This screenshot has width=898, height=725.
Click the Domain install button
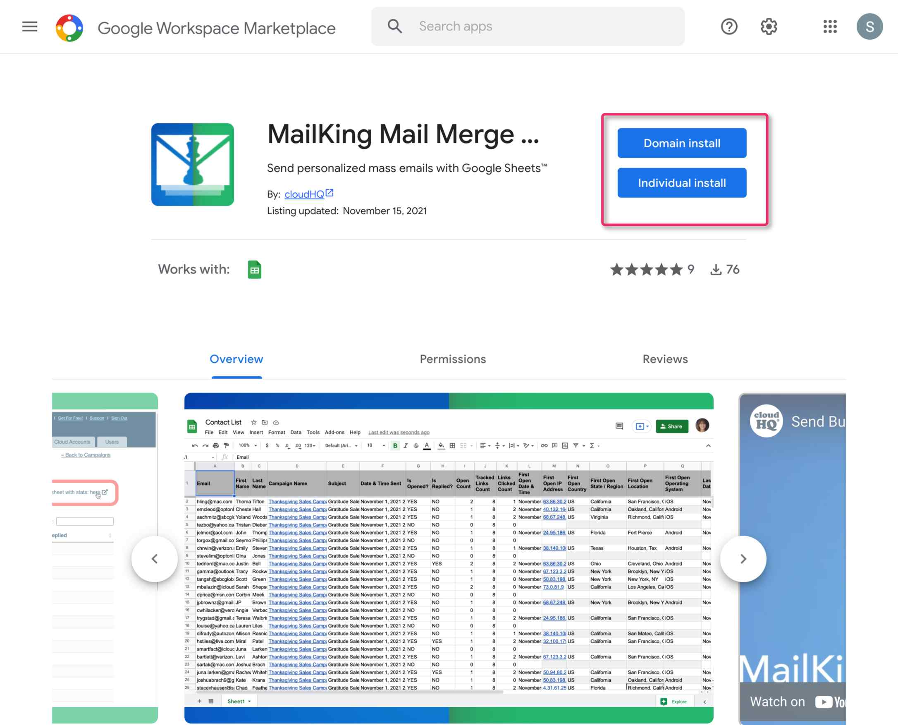(682, 143)
